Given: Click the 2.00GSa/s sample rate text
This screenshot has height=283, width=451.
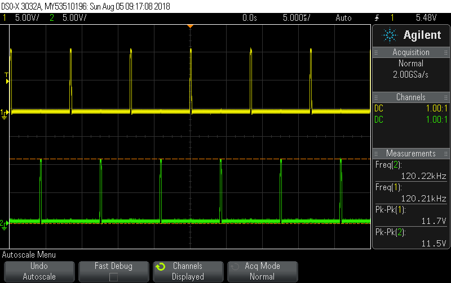Looking at the screenshot, I should 411,75.
